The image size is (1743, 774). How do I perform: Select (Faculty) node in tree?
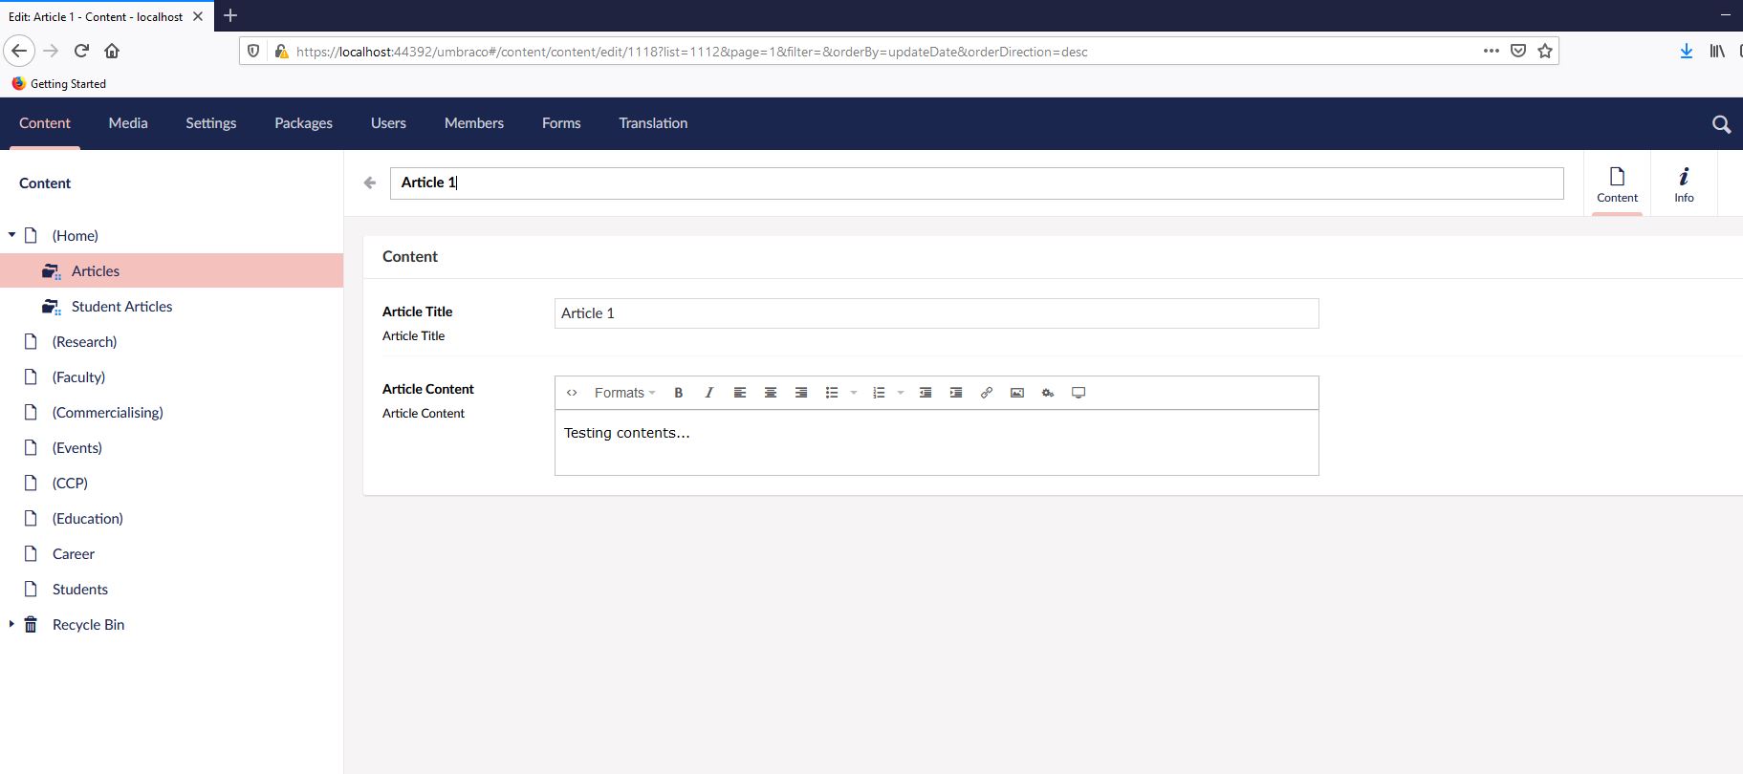[x=79, y=377]
